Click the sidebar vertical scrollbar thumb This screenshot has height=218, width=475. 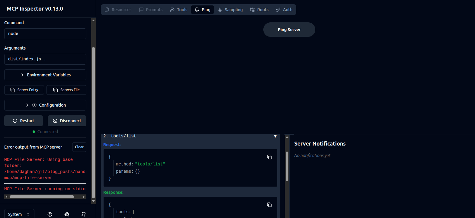click(93, 122)
